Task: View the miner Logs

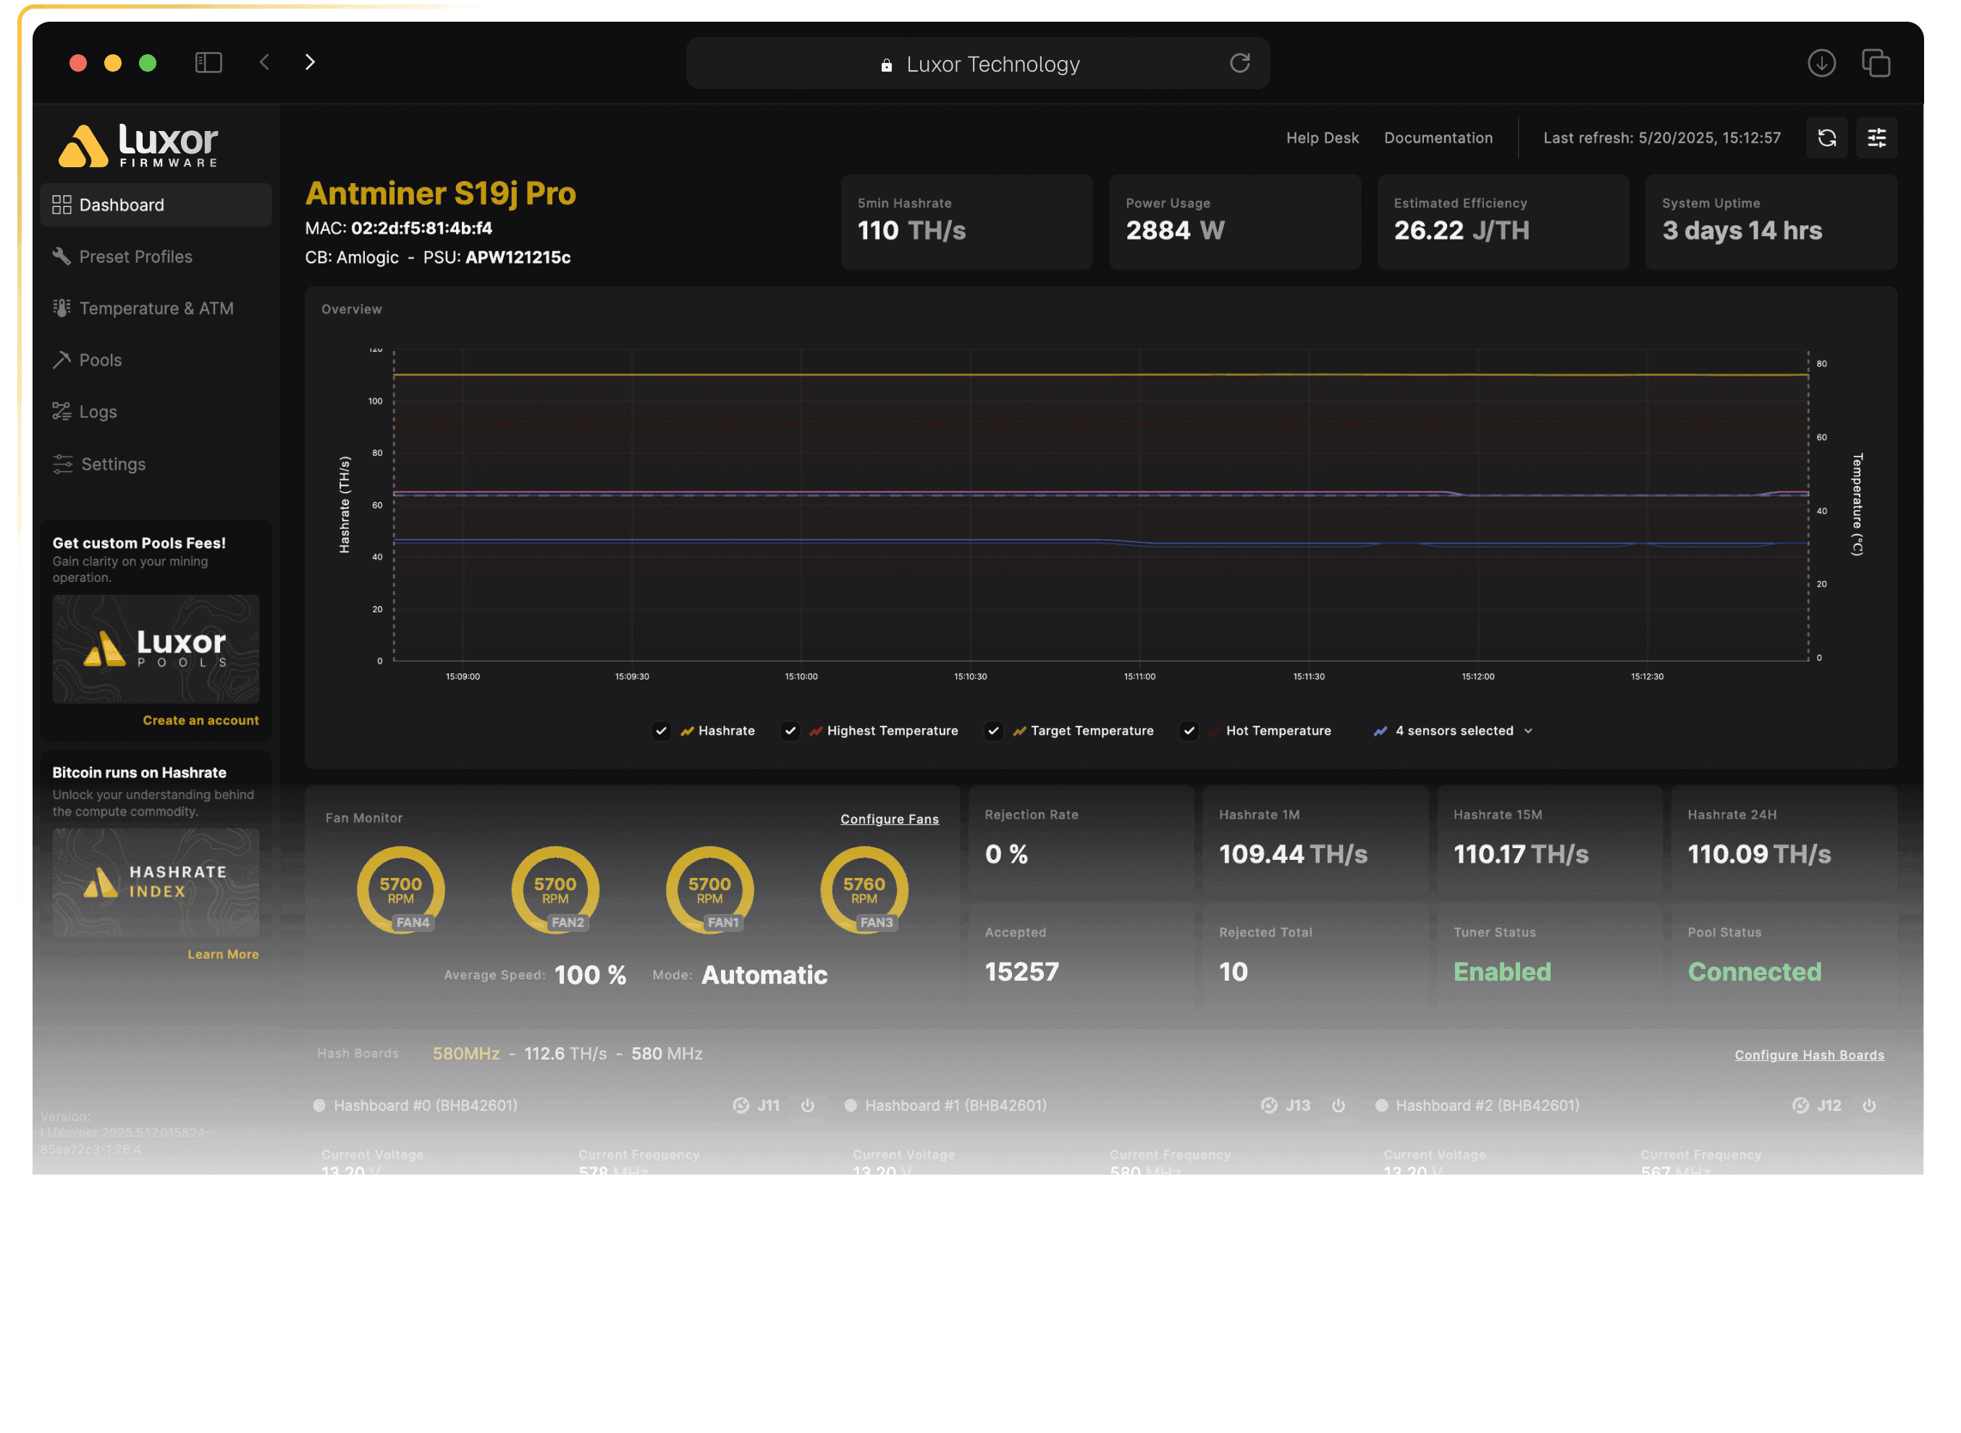Action: 96,411
